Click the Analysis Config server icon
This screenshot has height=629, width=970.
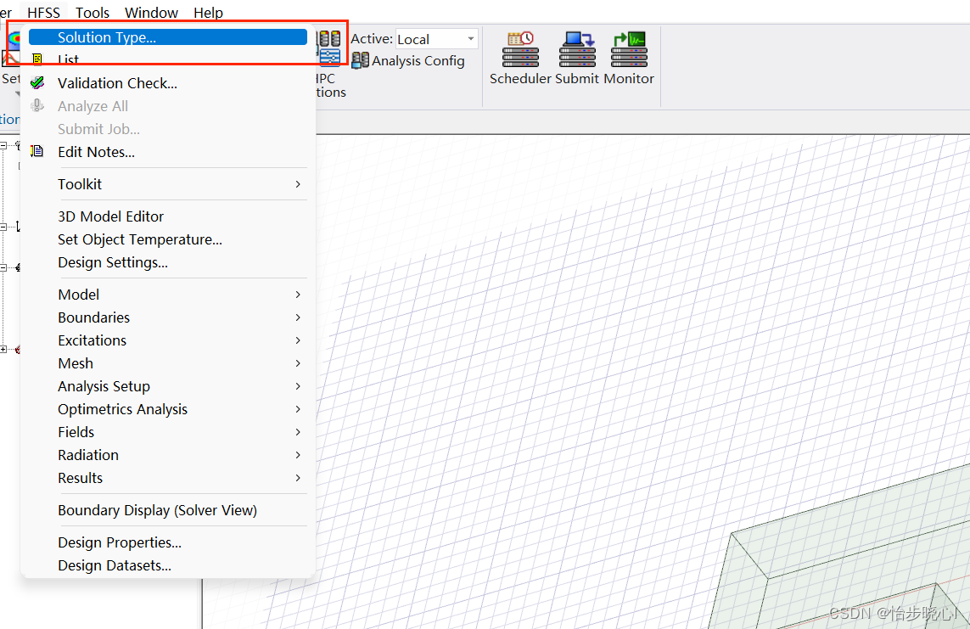pos(360,60)
